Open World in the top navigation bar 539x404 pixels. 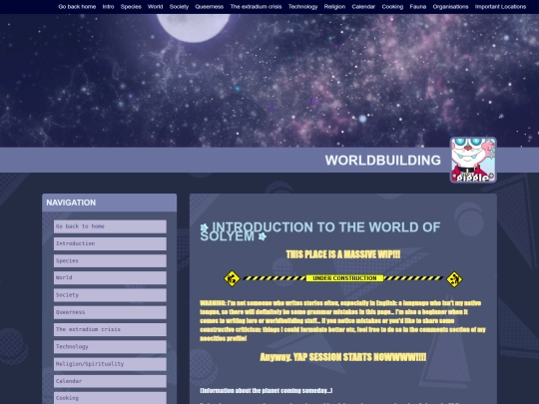tap(156, 7)
